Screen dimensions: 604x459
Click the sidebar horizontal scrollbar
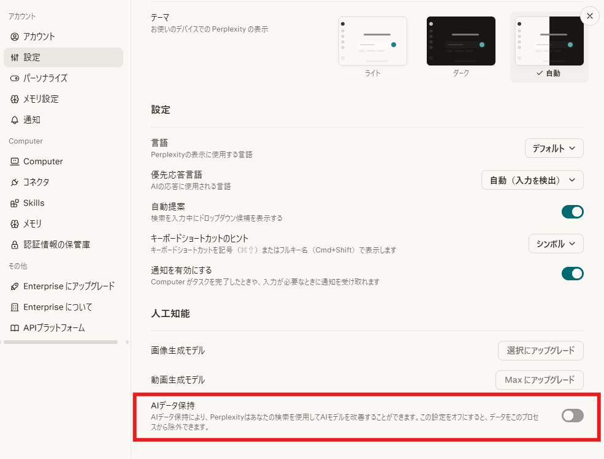tap(61, 342)
